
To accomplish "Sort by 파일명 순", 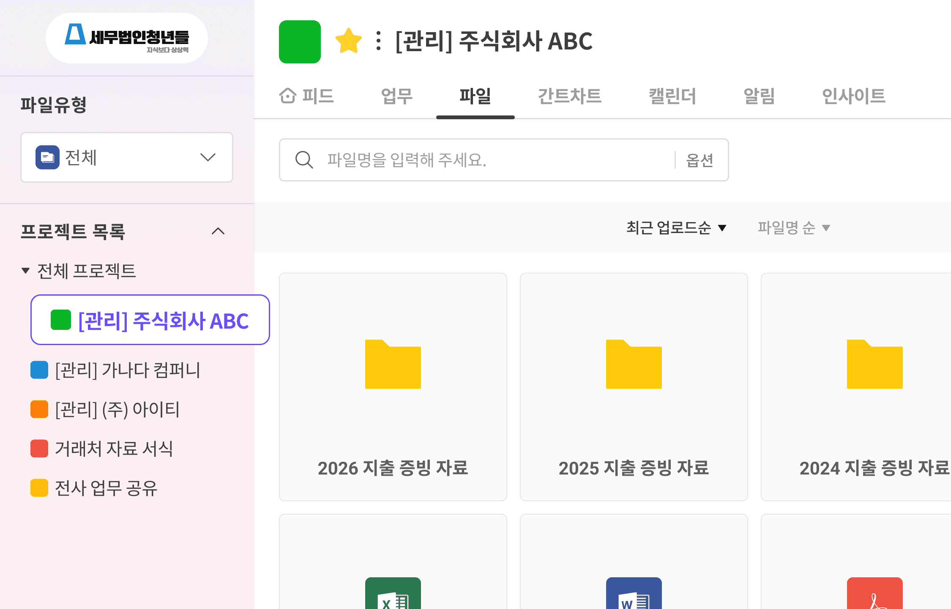I will click(x=793, y=228).
